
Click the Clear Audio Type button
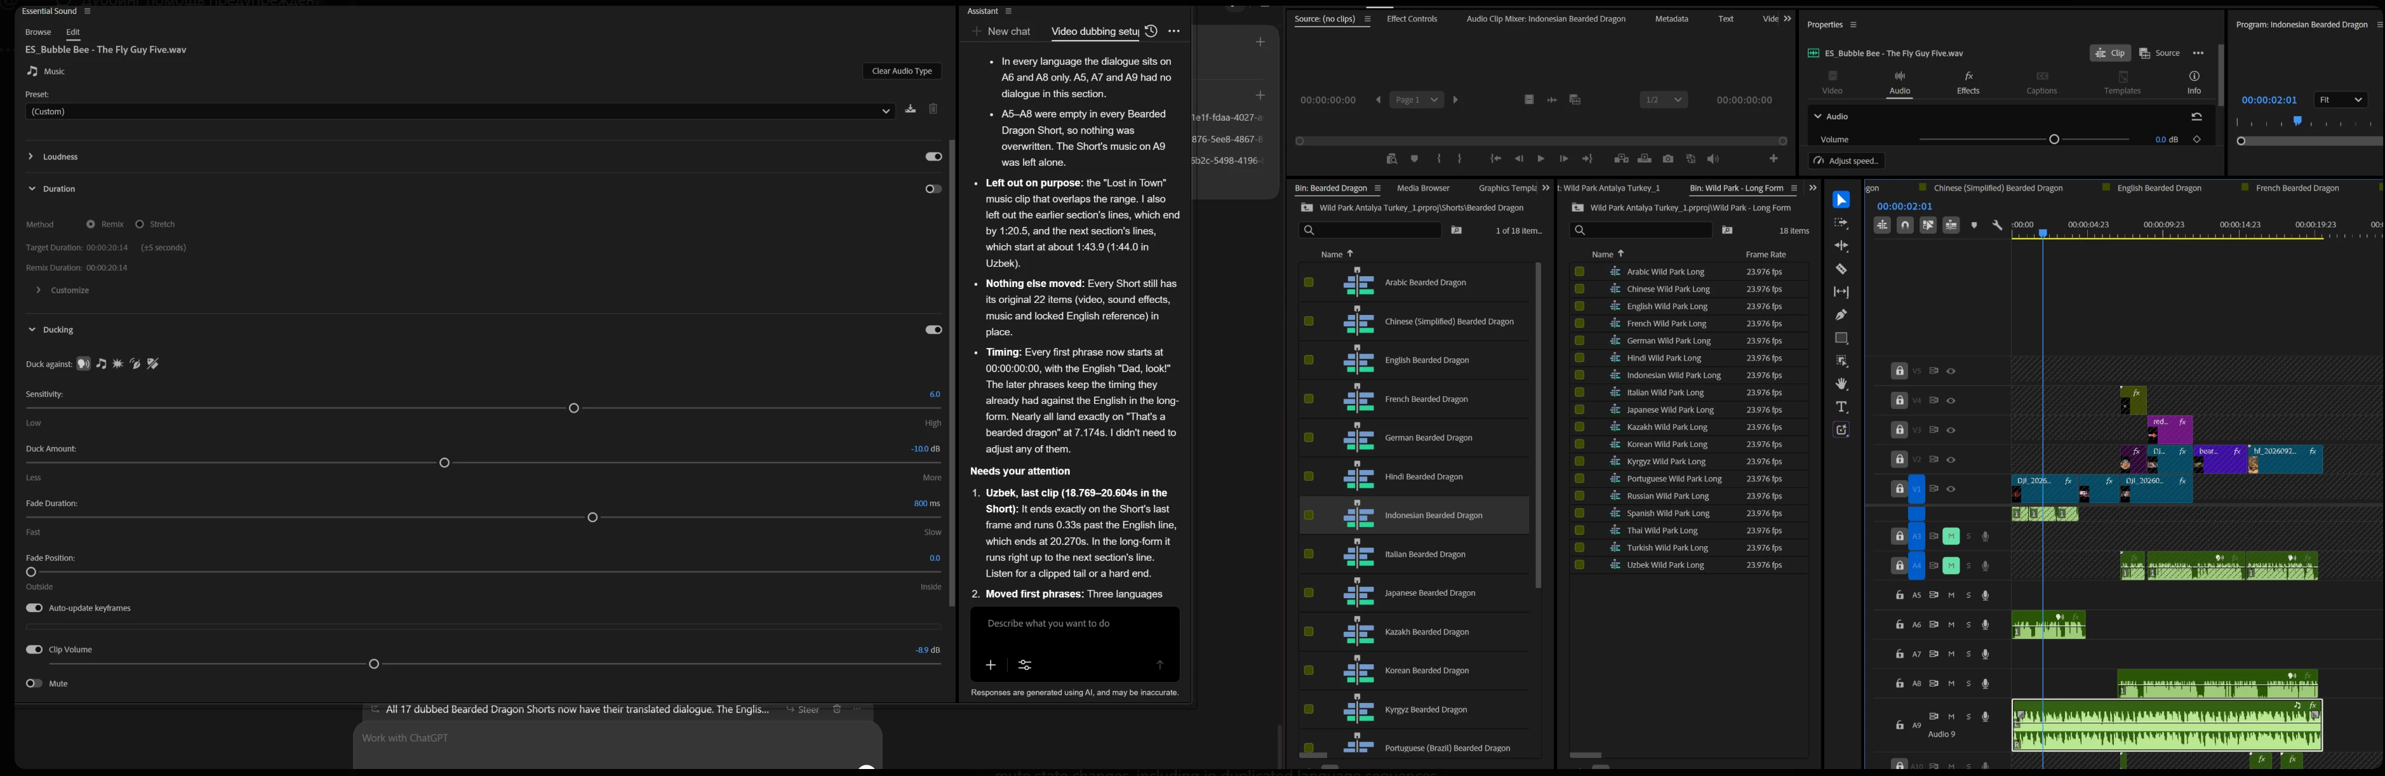(x=902, y=71)
